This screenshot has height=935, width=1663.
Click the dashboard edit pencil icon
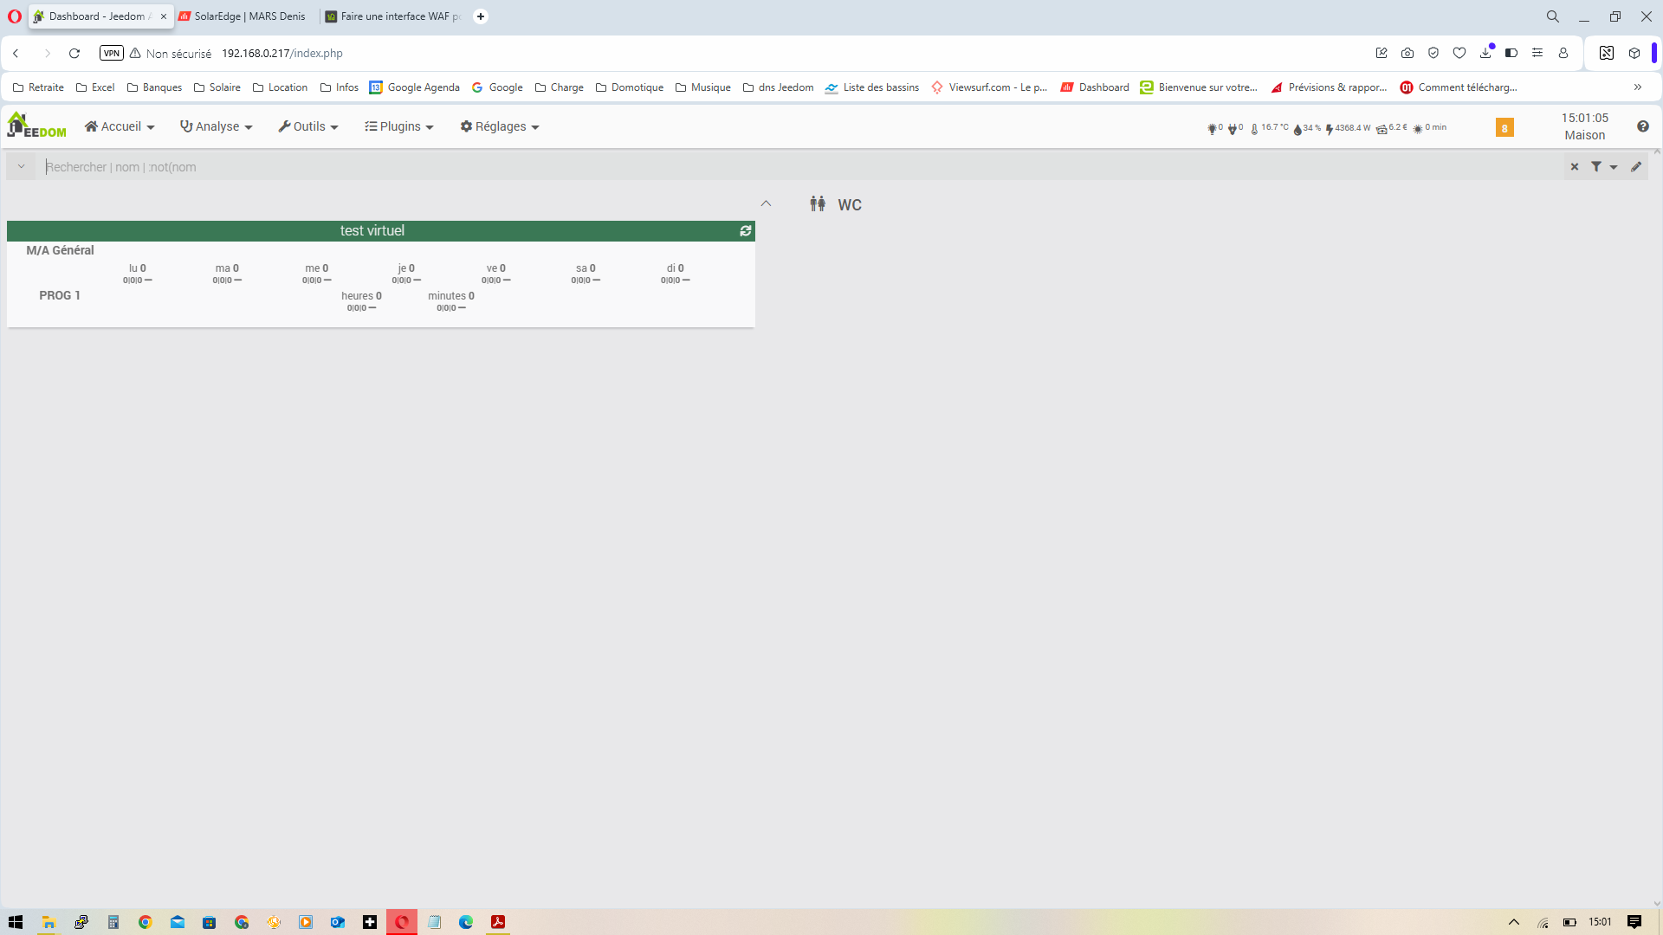click(1636, 167)
